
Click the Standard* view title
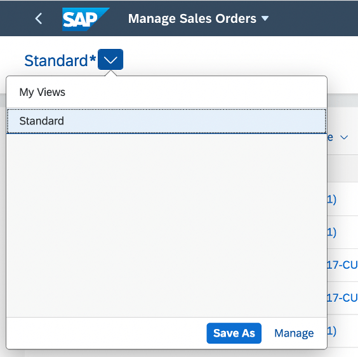tap(60, 60)
